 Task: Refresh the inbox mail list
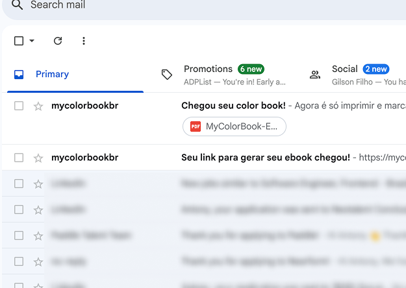(x=58, y=41)
